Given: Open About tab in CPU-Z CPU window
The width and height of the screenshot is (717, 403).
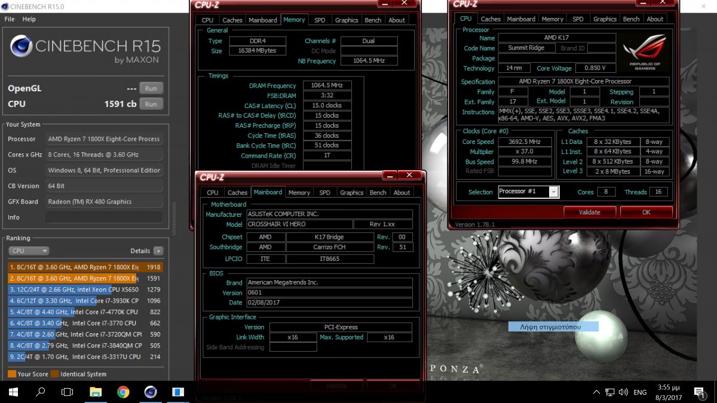Looking at the screenshot, I should point(655,19).
